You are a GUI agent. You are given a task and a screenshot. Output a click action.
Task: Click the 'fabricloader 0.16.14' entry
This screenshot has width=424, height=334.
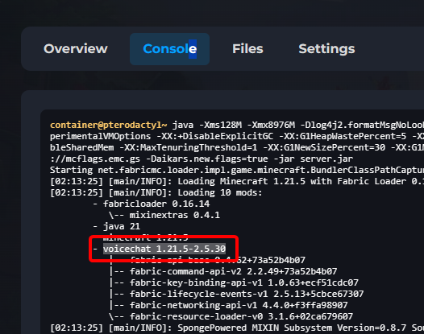pos(156,204)
